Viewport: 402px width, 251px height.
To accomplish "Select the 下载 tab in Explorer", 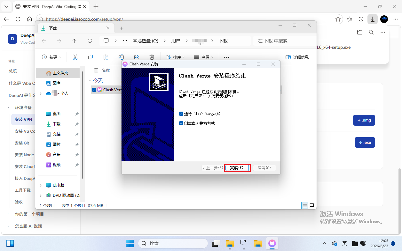I will pyautogui.click(x=76, y=28).
